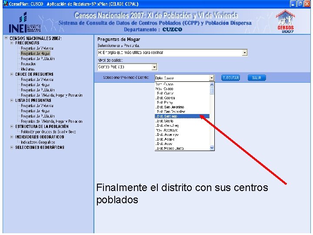Select Preguntas de Hogar under LISTA DE PREGUNTAS
Viewport: 313px width, 235px height.
[x=35, y=111]
